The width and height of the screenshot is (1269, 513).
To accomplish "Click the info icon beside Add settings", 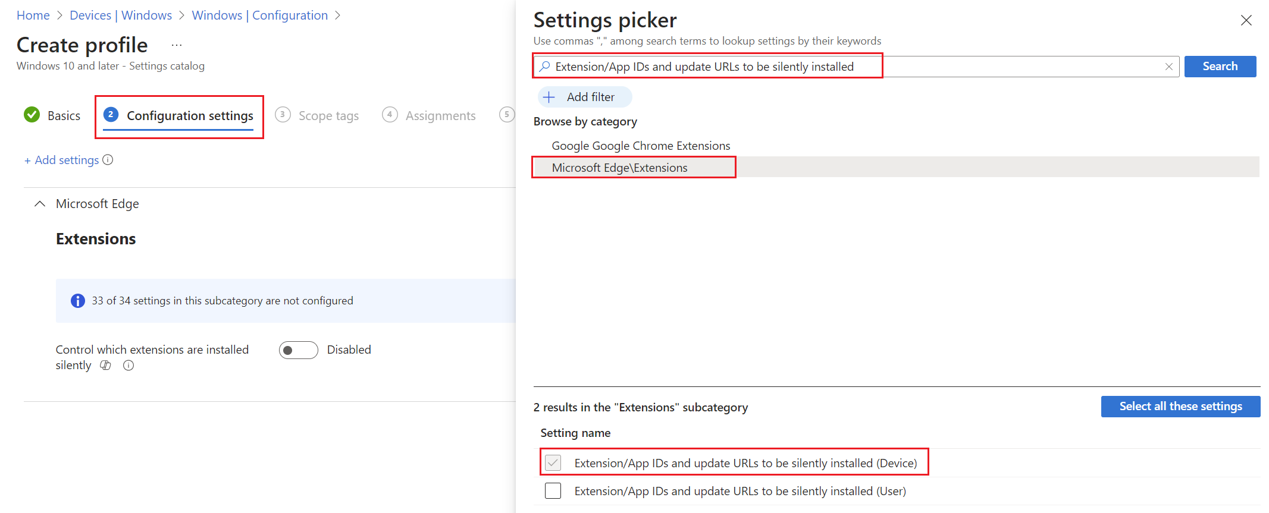I will pyautogui.click(x=108, y=160).
